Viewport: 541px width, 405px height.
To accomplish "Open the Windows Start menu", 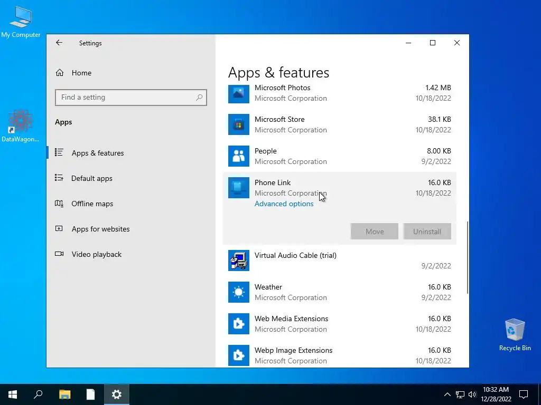I will (x=13, y=394).
